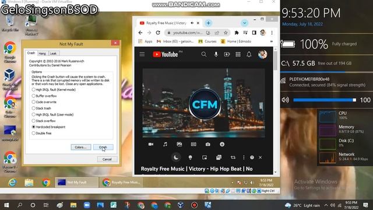Switch to the Leak tab in Not My Fault
The height and width of the screenshot is (210, 373).
tap(53, 53)
